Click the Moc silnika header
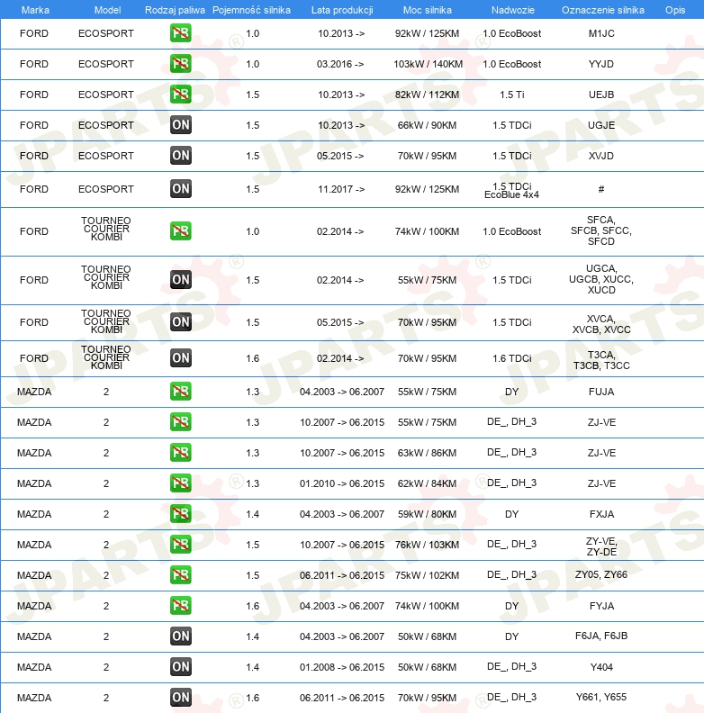This screenshot has height=713, width=704. coord(427,10)
